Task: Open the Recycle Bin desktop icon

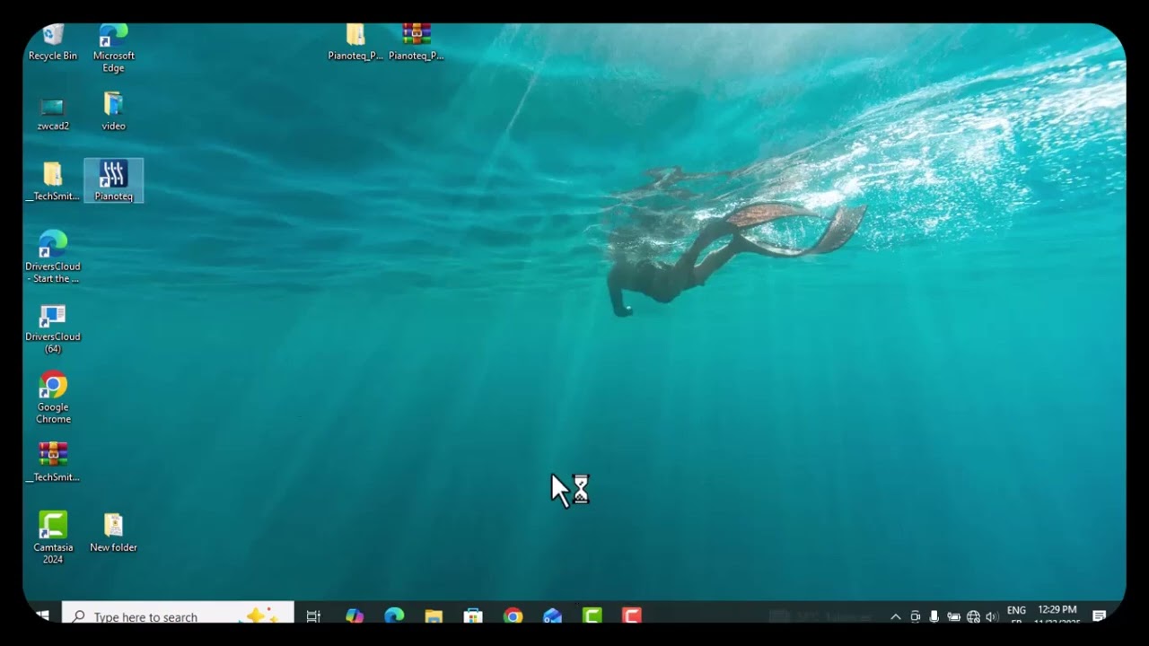Action: (x=53, y=43)
